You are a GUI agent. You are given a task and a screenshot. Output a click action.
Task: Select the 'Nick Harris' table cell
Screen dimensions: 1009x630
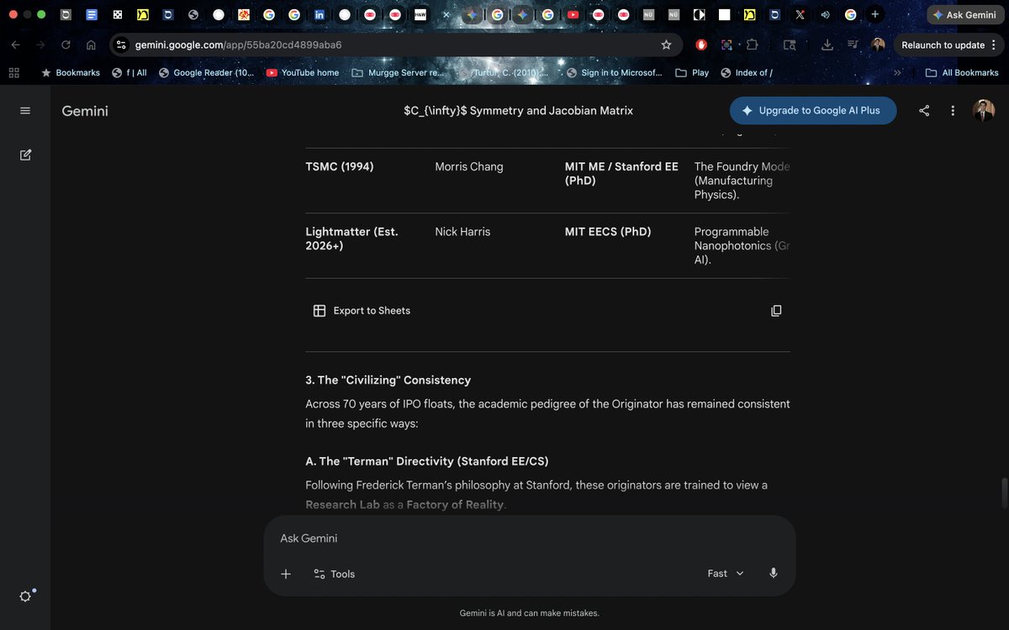coord(462,232)
